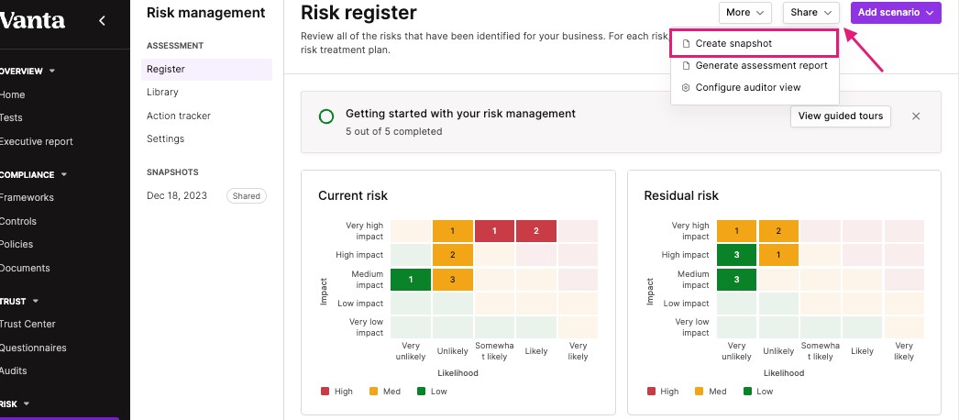Click Med legend swatch under Current risk
This screenshot has width=959, height=420.
374,392
